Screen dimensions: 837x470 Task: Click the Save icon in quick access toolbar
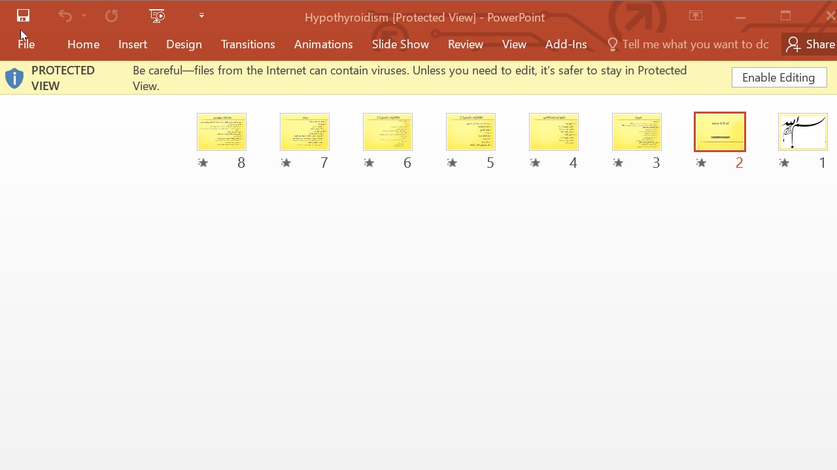(x=23, y=16)
